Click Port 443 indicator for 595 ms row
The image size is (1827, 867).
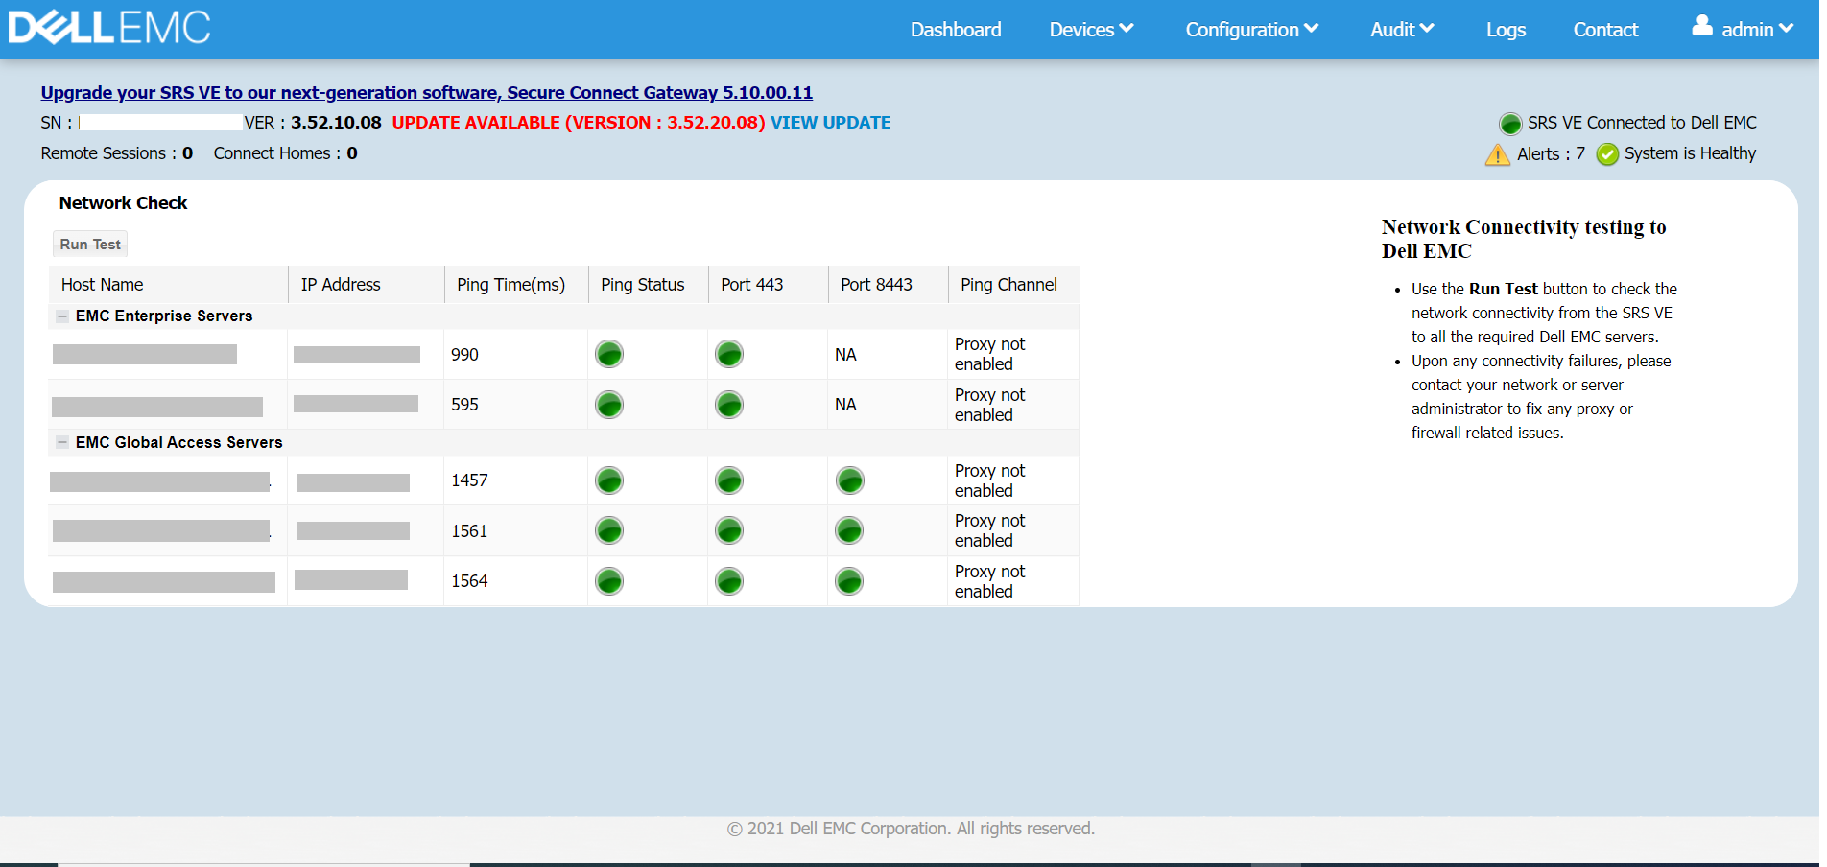click(x=729, y=405)
